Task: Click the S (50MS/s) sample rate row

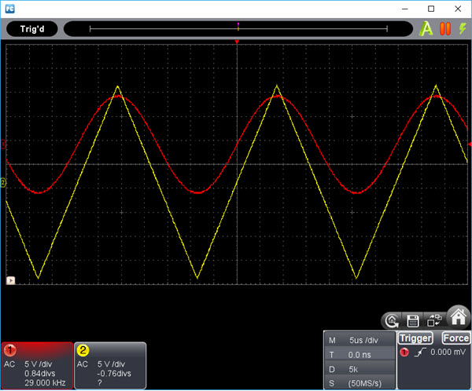Action: pos(360,383)
